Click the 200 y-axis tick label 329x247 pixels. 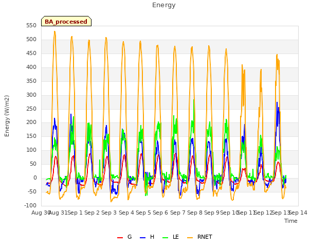pos(31,122)
